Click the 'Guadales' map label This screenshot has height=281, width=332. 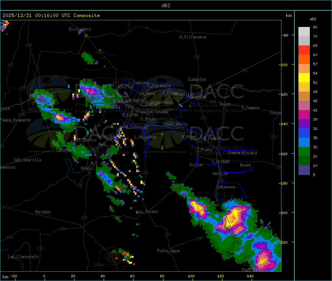tap(197, 79)
